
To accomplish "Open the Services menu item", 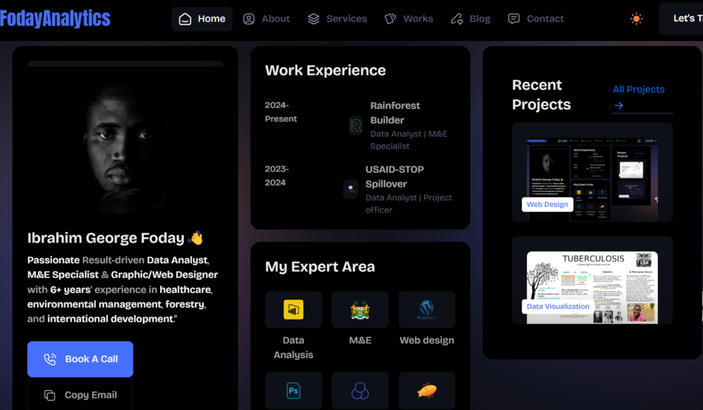I will (337, 19).
